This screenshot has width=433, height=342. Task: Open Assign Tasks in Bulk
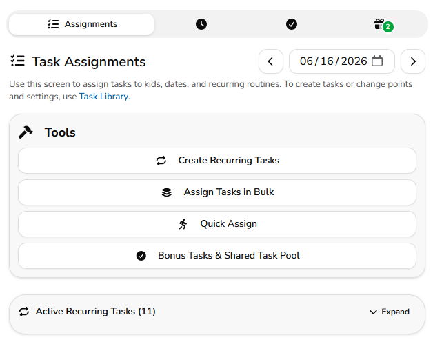pyautogui.click(x=217, y=192)
